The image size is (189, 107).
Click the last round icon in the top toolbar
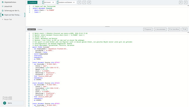click(x=186, y=2)
